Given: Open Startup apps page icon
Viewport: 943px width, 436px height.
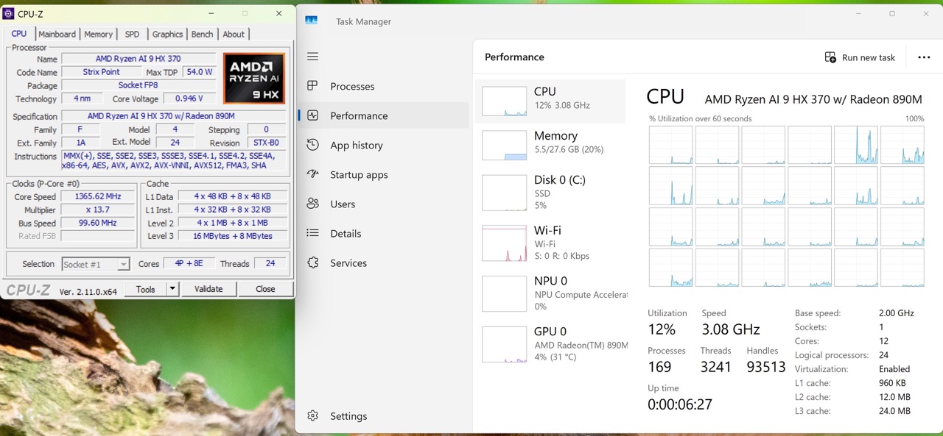Looking at the screenshot, I should [x=313, y=174].
